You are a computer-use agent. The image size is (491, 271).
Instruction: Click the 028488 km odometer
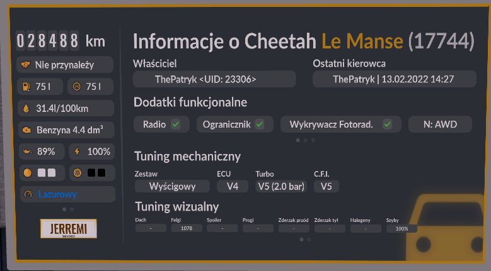61,41
